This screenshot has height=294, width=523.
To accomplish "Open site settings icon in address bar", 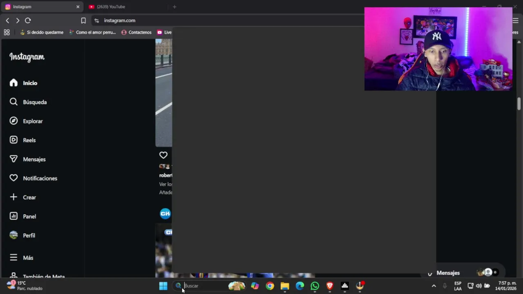I will (x=96, y=20).
